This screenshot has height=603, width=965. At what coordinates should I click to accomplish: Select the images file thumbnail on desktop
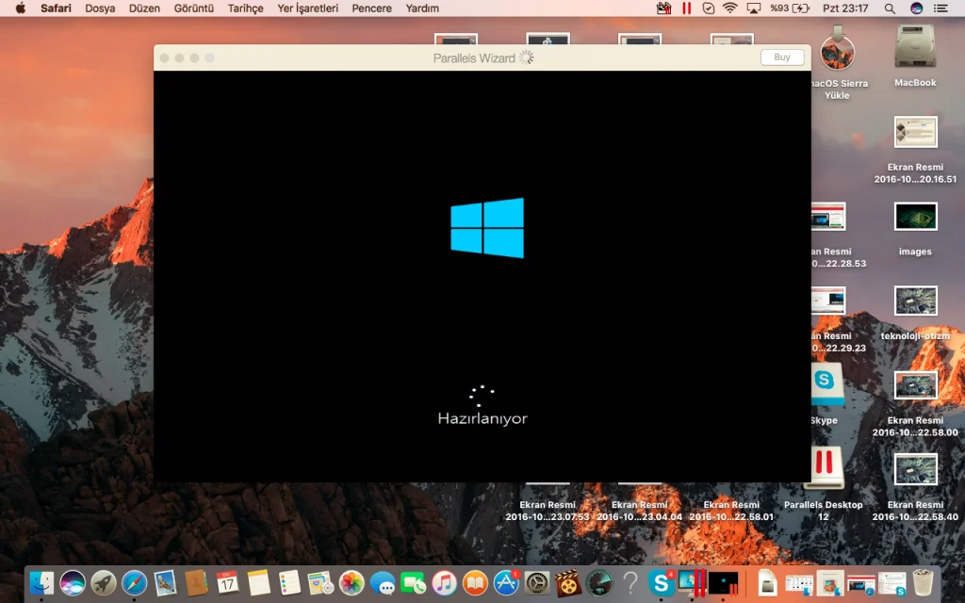point(914,218)
